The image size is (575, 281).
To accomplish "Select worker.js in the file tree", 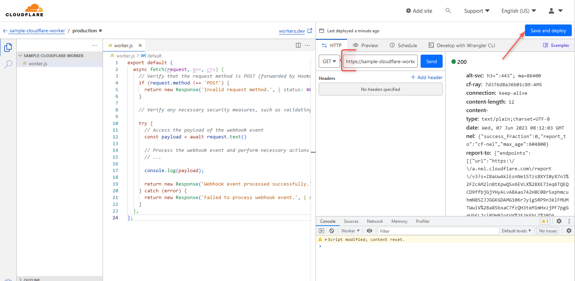I will [x=38, y=64].
